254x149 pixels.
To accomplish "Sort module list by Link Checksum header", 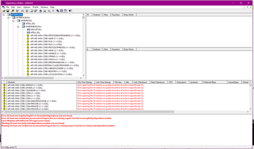I will [141, 82].
